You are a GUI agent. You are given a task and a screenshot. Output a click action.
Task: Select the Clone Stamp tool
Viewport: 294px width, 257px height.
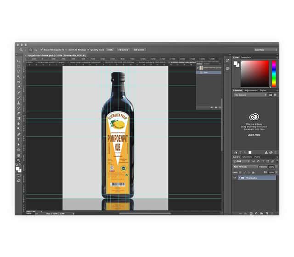[x=18, y=103]
